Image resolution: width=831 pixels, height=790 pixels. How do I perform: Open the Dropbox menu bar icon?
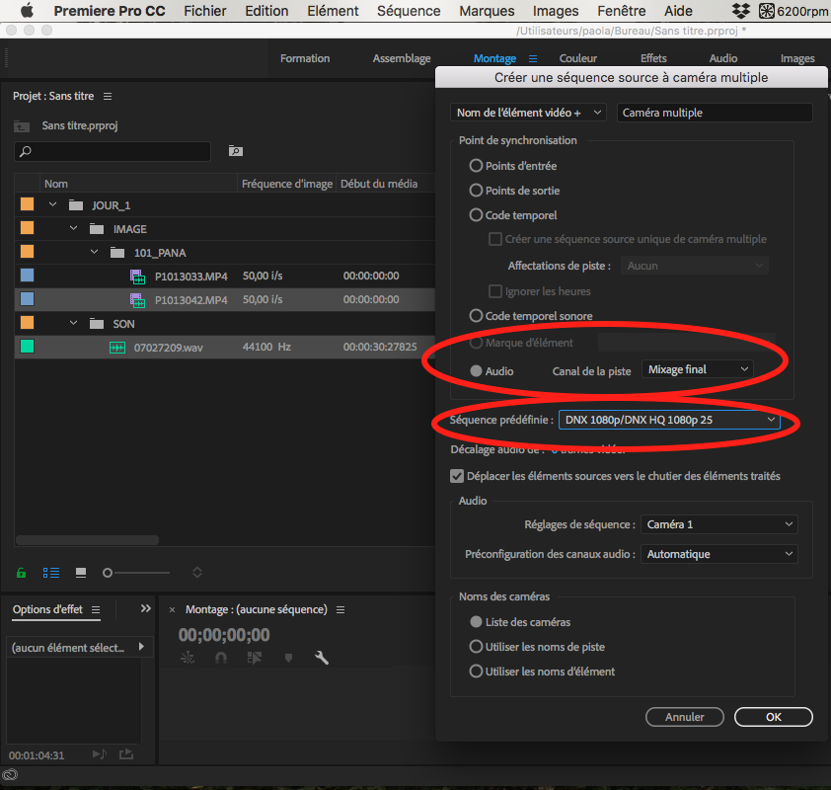tap(741, 11)
